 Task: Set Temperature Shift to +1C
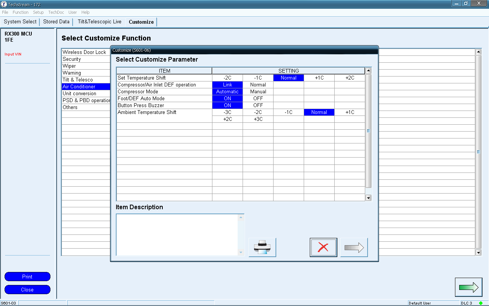319,78
